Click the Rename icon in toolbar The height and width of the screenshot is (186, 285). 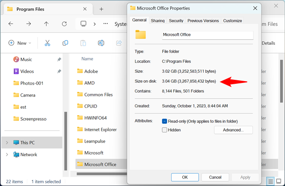point(101,43)
